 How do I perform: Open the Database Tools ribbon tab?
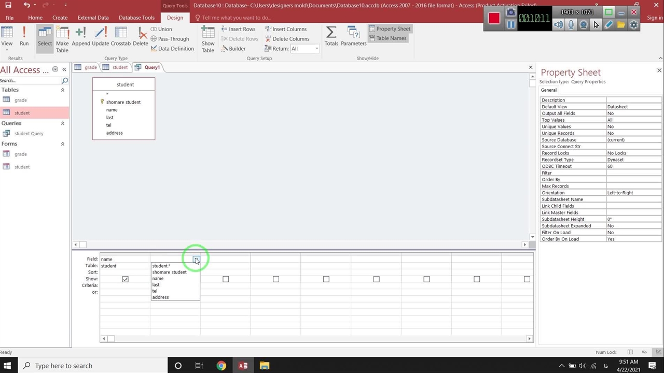point(136,18)
